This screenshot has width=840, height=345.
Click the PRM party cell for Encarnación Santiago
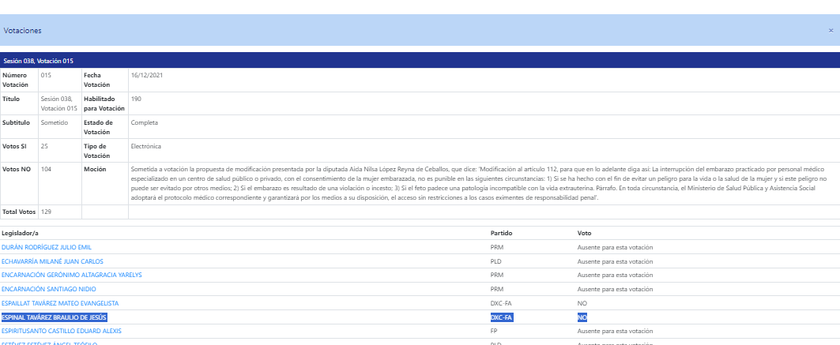click(496, 289)
